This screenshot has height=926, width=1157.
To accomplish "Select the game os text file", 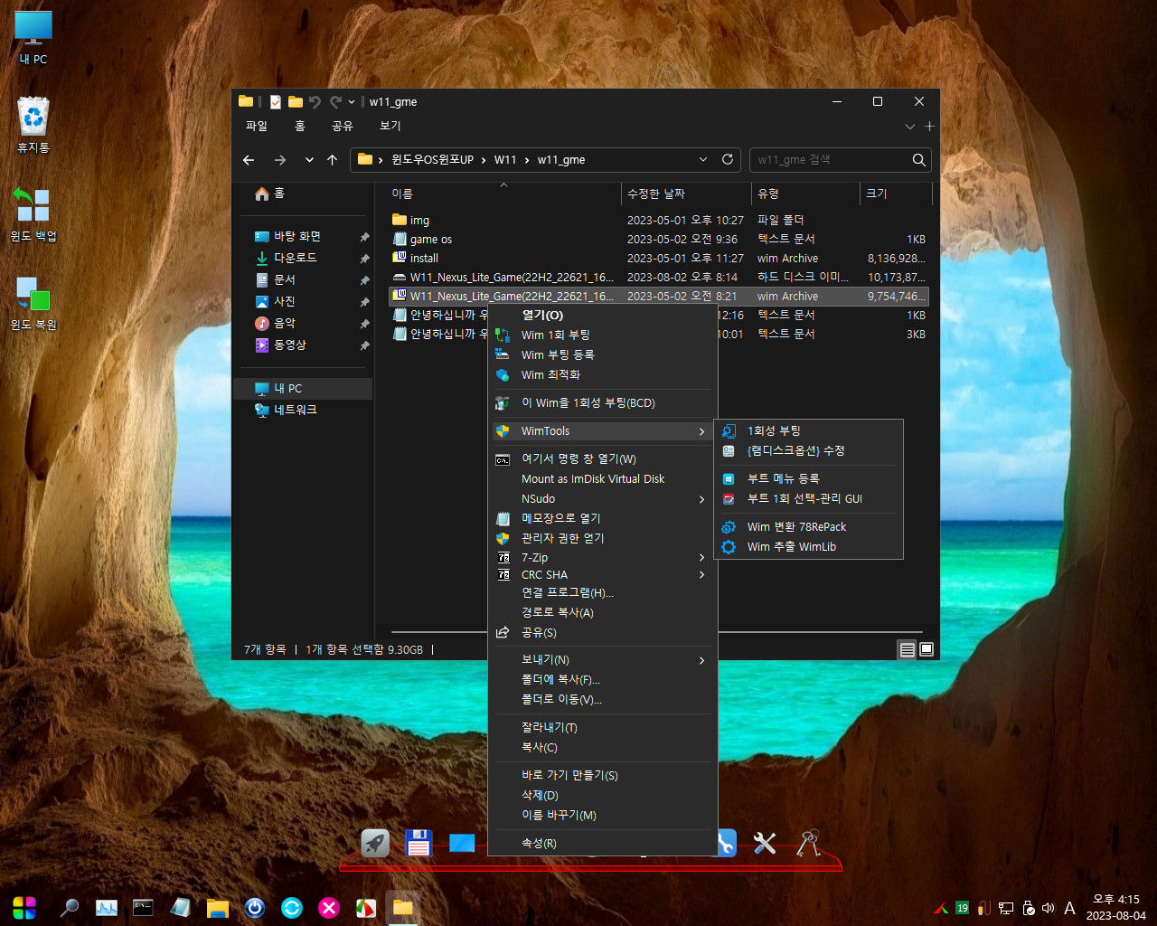I will tap(658, 240).
